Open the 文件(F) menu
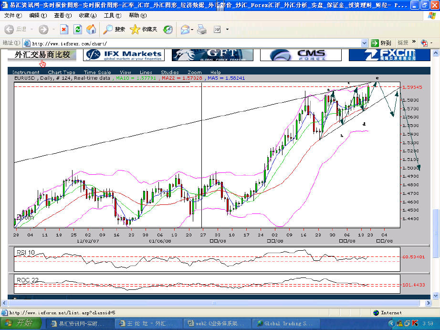 [13, 15]
